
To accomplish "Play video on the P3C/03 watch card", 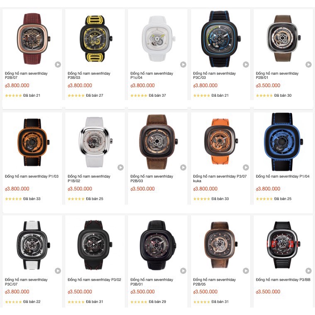I will coord(246,64).
